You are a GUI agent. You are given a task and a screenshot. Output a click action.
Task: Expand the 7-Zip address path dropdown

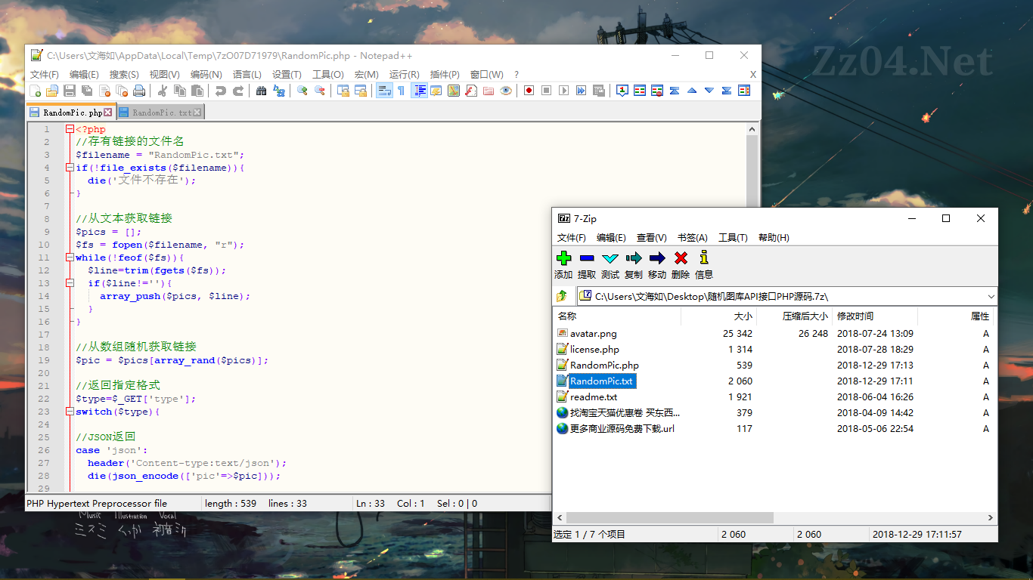[x=991, y=297]
